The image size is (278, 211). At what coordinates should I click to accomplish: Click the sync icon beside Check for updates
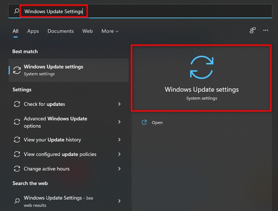tap(17, 104)
